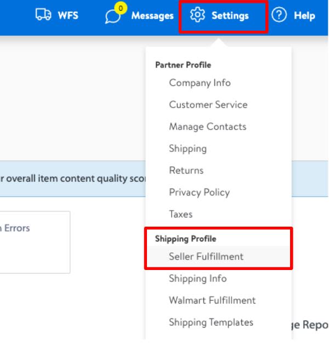The image size is (329, 343).
Task: Open the Returns settings entry
Action: pos(186,171)
